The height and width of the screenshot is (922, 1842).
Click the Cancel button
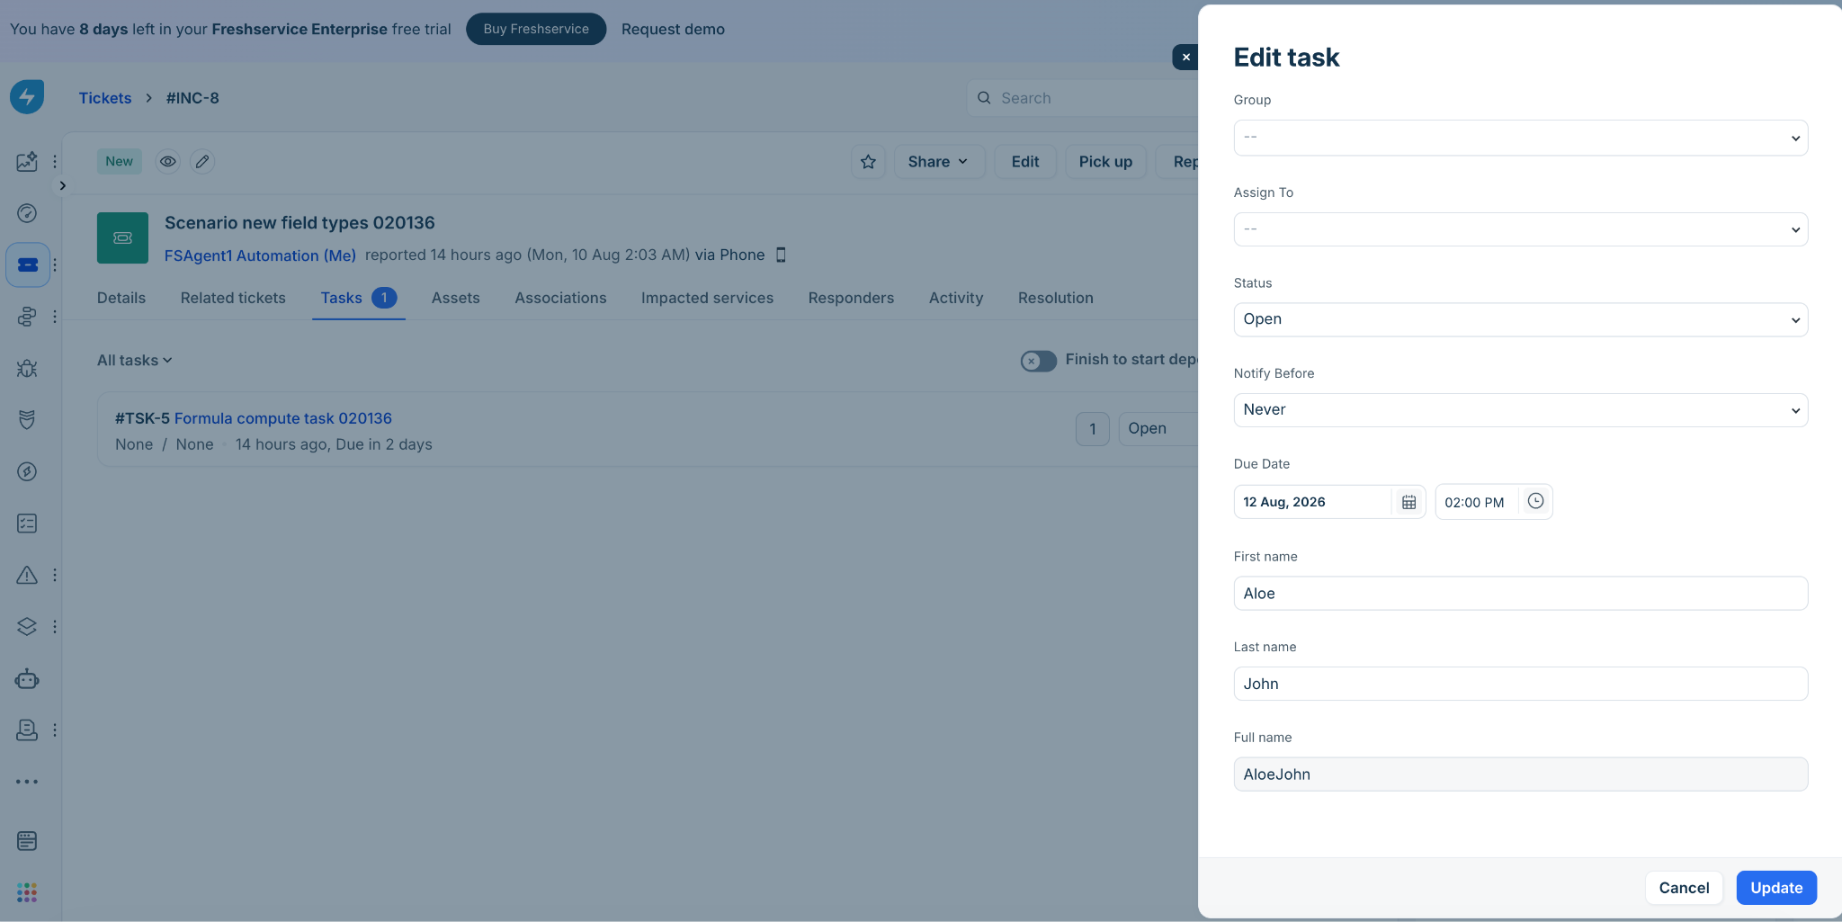point(1684,888)
